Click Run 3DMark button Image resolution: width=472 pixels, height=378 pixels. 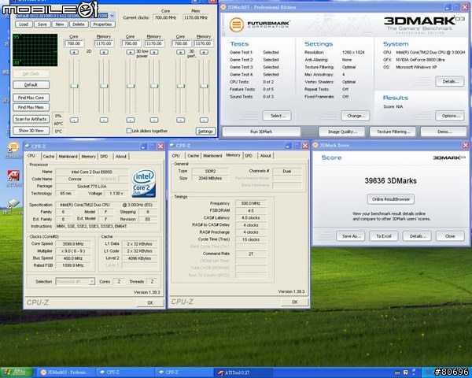click(261, 132)
